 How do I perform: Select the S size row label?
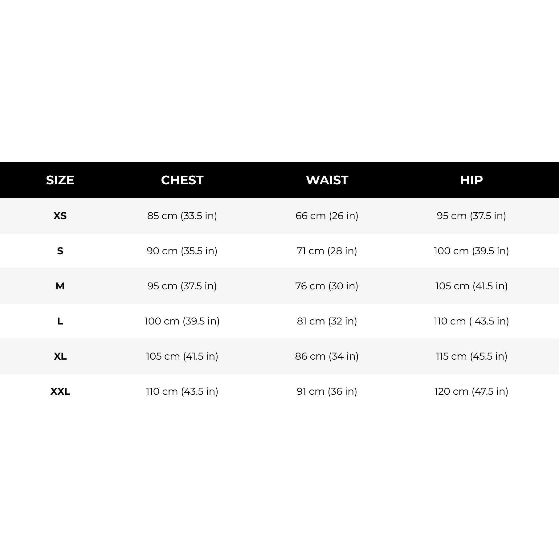tap(60, 251)
